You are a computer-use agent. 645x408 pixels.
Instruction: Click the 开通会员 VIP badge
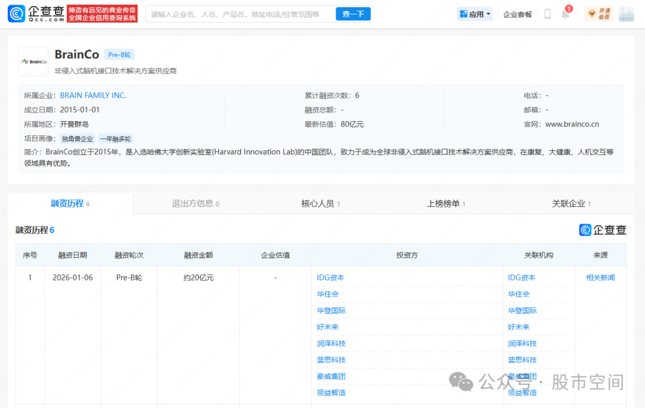click(599, 14)
